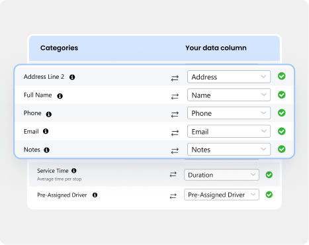
Task: Click green checkmark beside Address dropdown
Action: (x=282, y=76)
